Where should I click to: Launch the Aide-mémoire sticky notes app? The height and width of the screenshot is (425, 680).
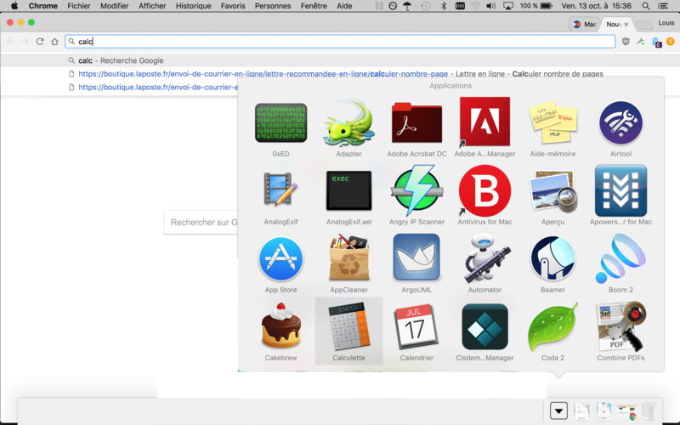coord(552,122)
